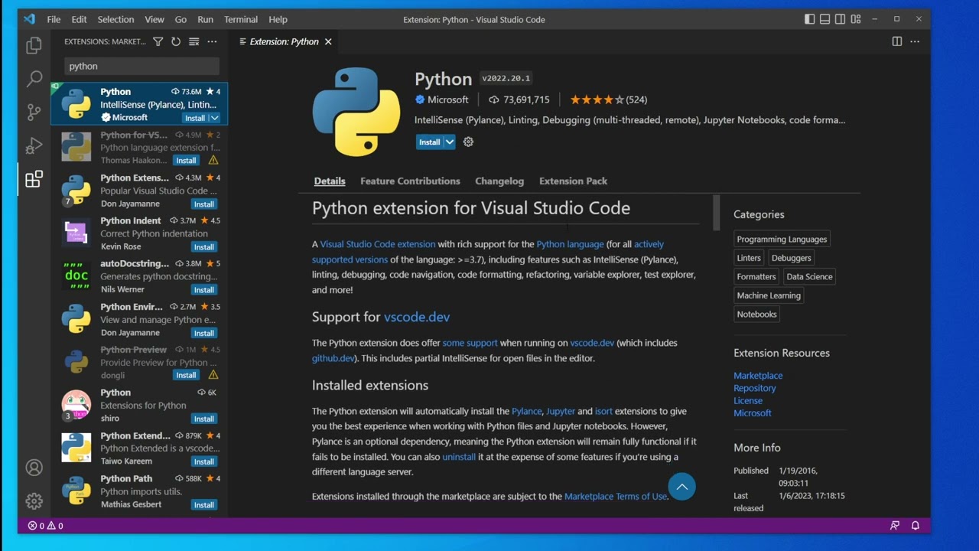This screenshot has width=979, height=551.
Task: Open the Run menu
Action: click(x=205, y=19)
